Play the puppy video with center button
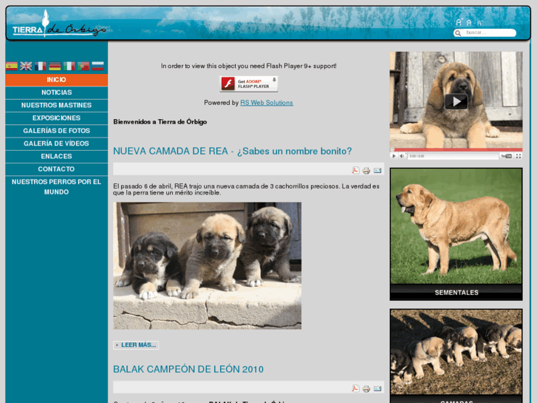This screenshot has height=403, width=537. pos(456,101)
